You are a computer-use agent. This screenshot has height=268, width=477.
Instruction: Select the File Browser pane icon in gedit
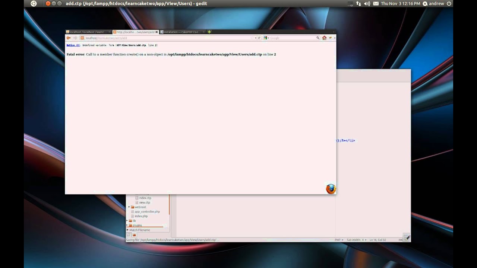134,235
